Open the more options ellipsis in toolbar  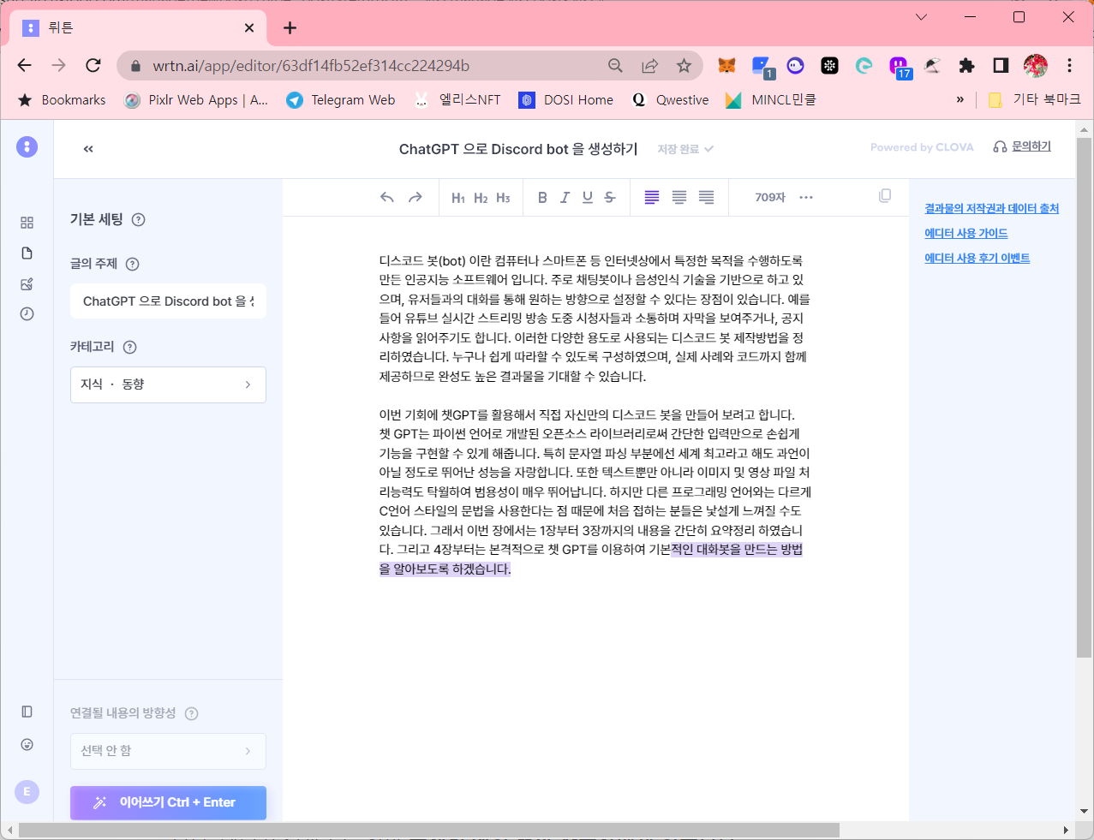point(806,197)
